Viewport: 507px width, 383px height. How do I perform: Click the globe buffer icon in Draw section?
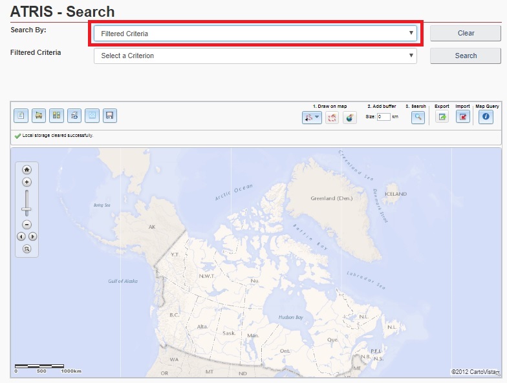pyautogui.click(x=349, y=117)
